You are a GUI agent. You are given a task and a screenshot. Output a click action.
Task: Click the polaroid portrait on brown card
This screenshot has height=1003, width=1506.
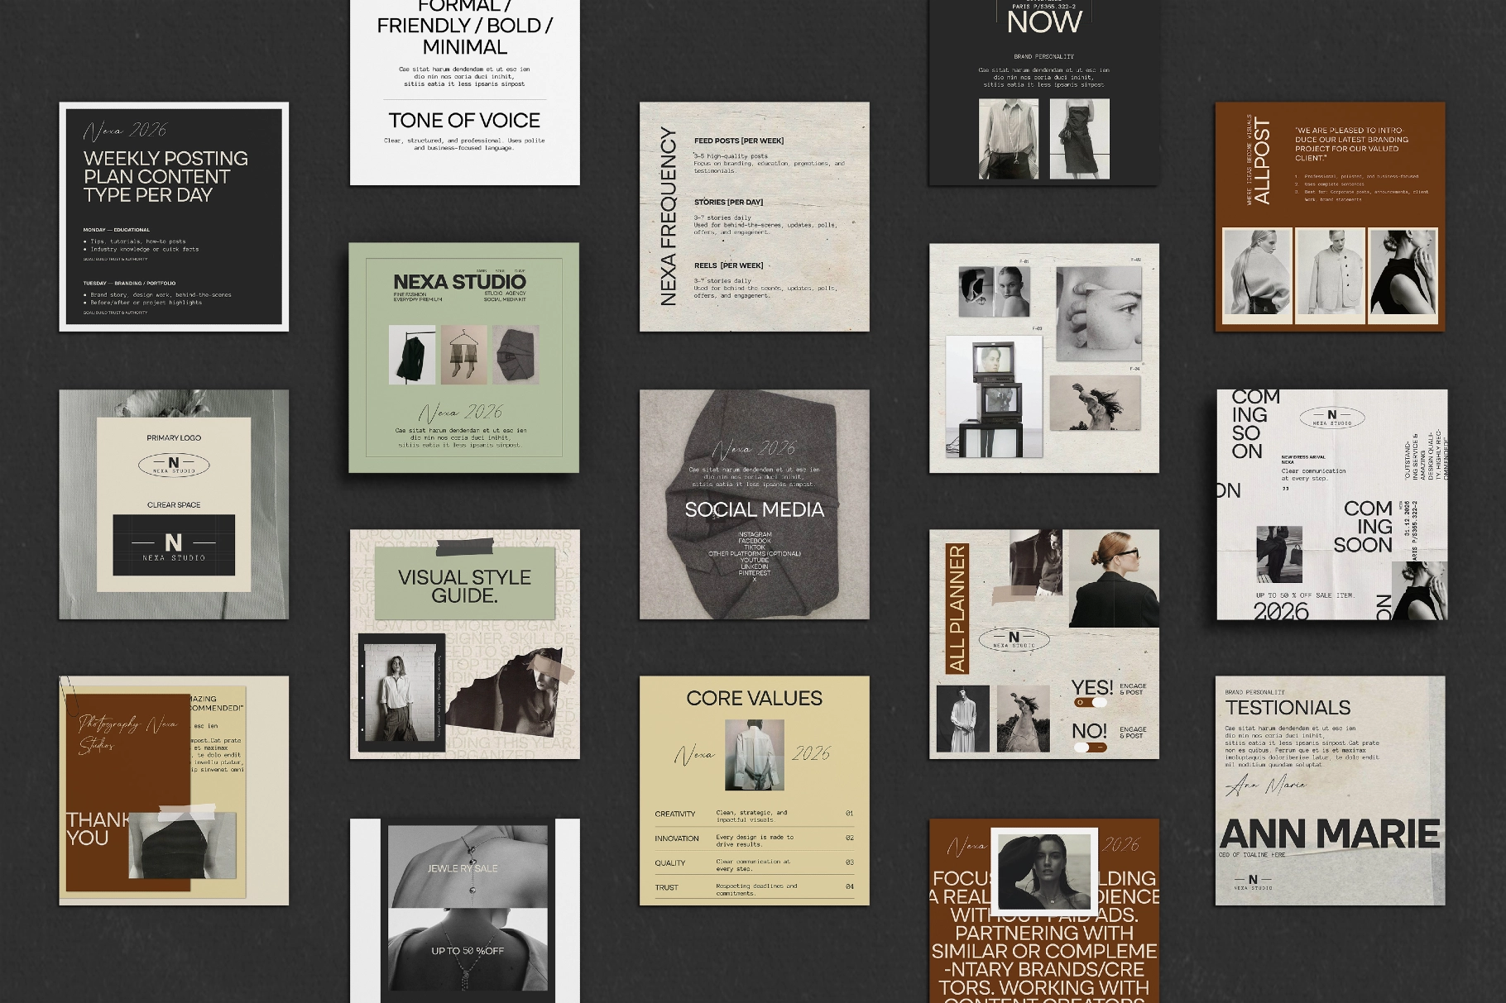pyautogui.click(x=1044, y=871)
